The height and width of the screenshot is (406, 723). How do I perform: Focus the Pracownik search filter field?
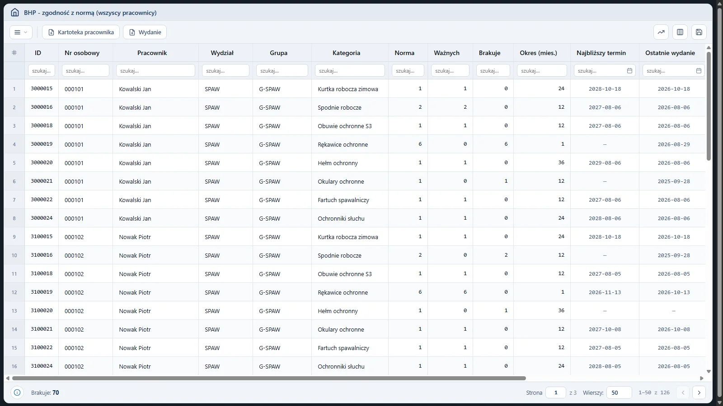[x=155, y=71]
